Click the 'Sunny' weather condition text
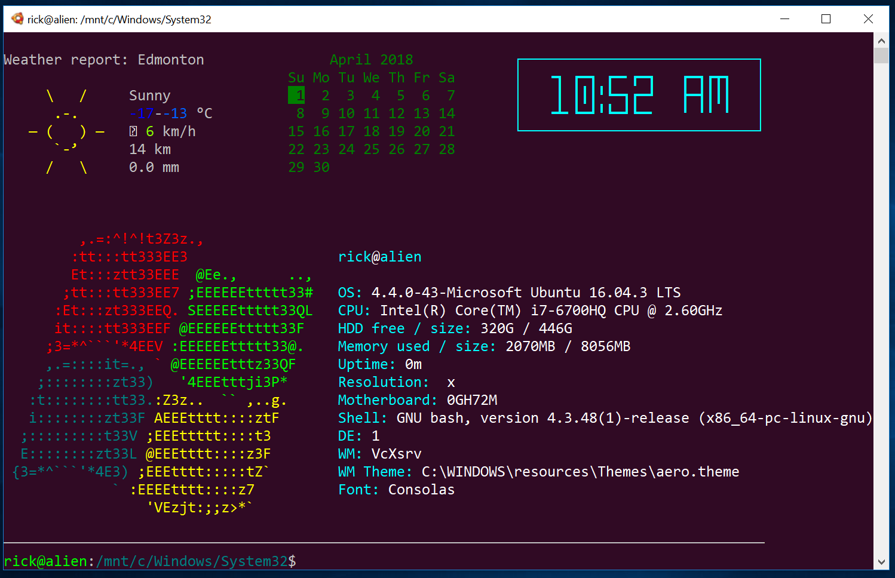 [x=150, y=96]
